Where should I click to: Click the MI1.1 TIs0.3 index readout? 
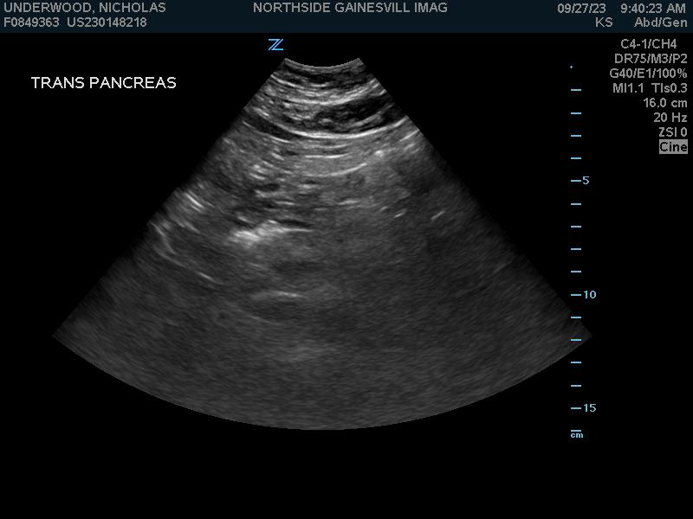650,88
